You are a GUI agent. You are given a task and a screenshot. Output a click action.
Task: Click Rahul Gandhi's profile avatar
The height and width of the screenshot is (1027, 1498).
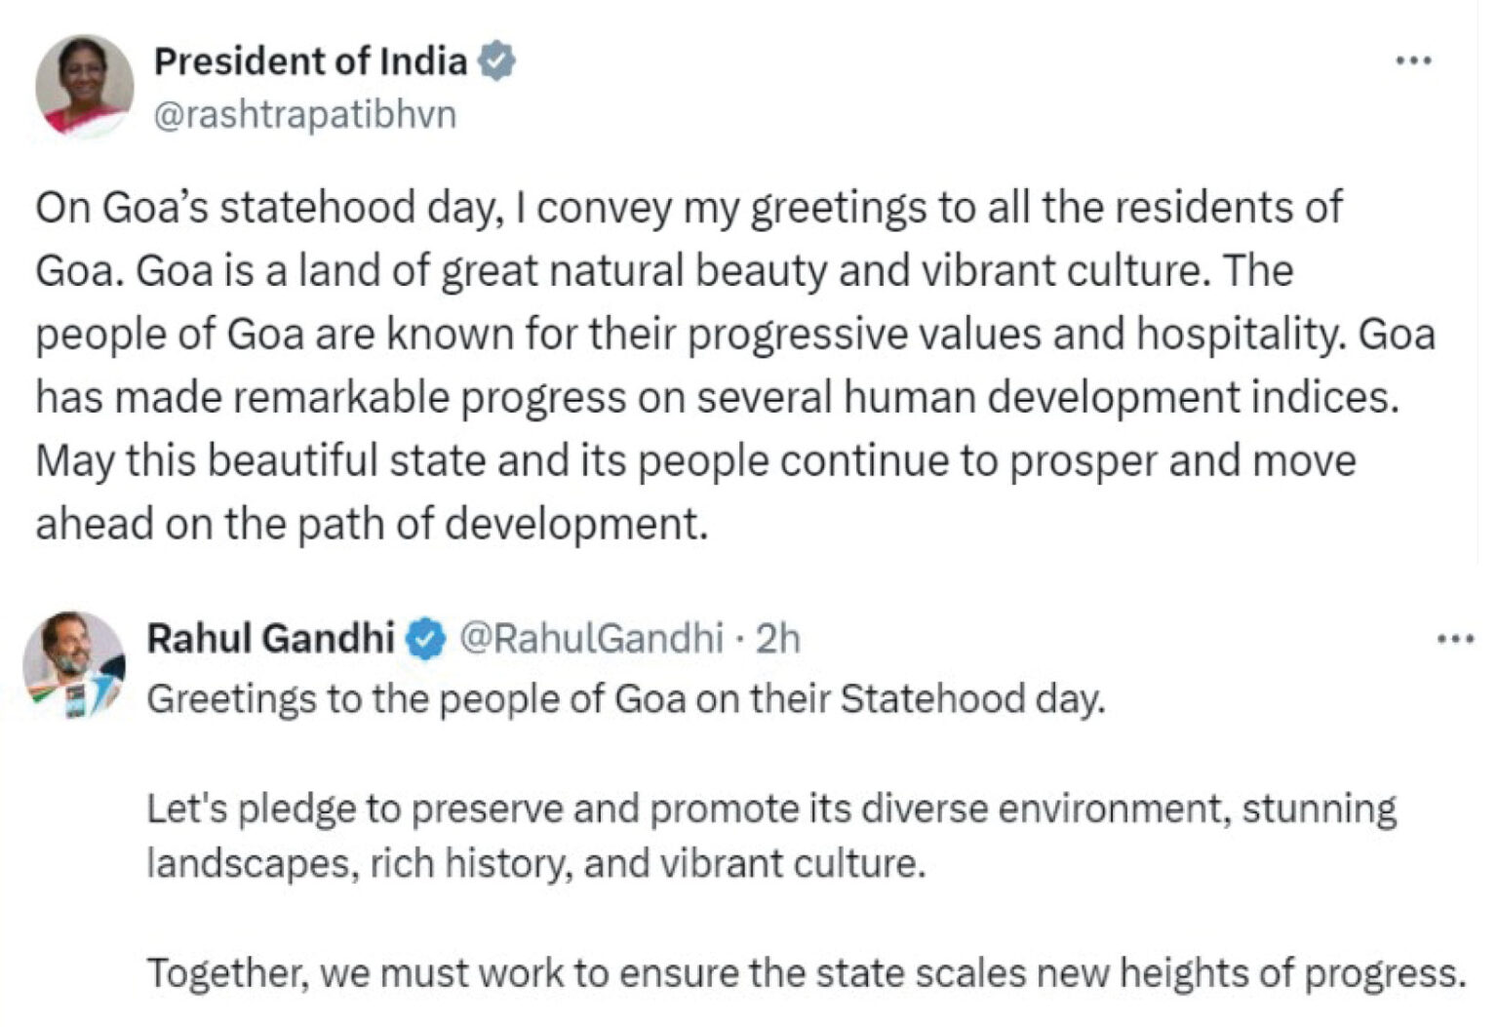point(74,663)
